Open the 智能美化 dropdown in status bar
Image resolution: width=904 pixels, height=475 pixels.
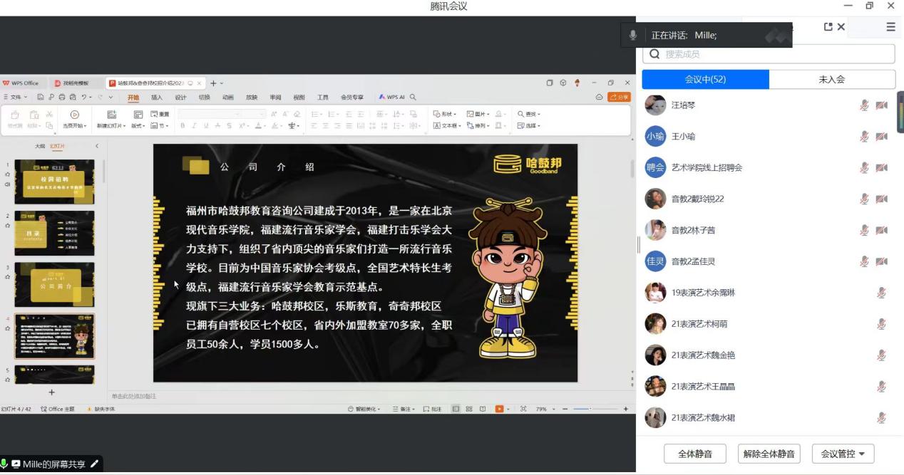364,409
